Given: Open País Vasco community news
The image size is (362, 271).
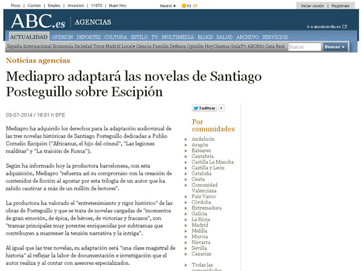Looking at the screenshot, I should (204, 196).
